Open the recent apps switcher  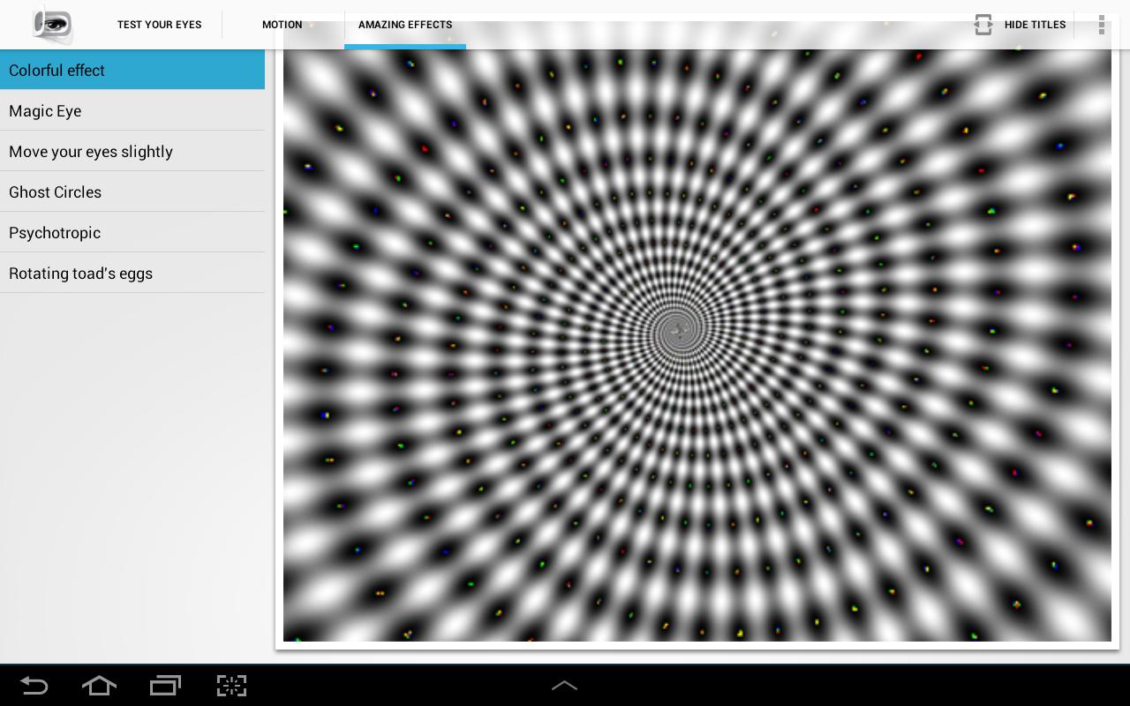165,686
